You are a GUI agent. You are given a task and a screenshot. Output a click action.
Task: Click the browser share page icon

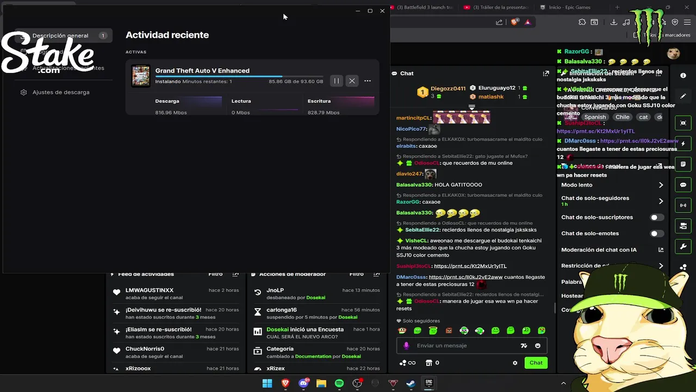[499, 22]
